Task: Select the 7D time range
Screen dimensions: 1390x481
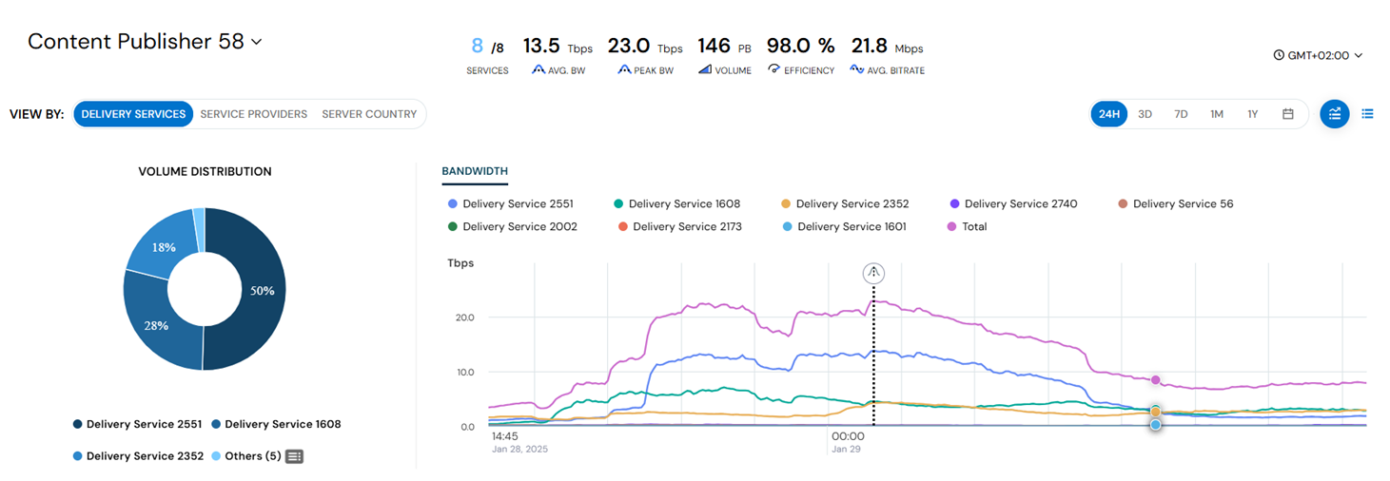Action: pos(1181,114)
